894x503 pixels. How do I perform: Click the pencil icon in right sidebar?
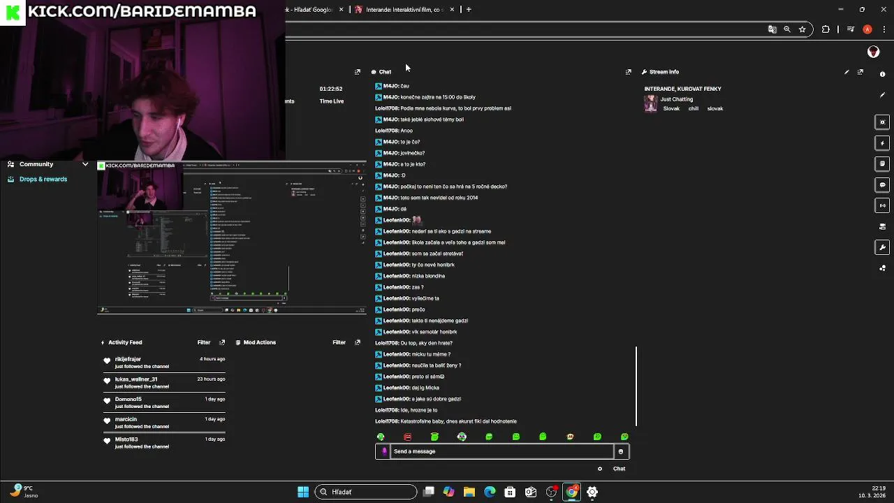pyautogui.click(x=883, y=95)
